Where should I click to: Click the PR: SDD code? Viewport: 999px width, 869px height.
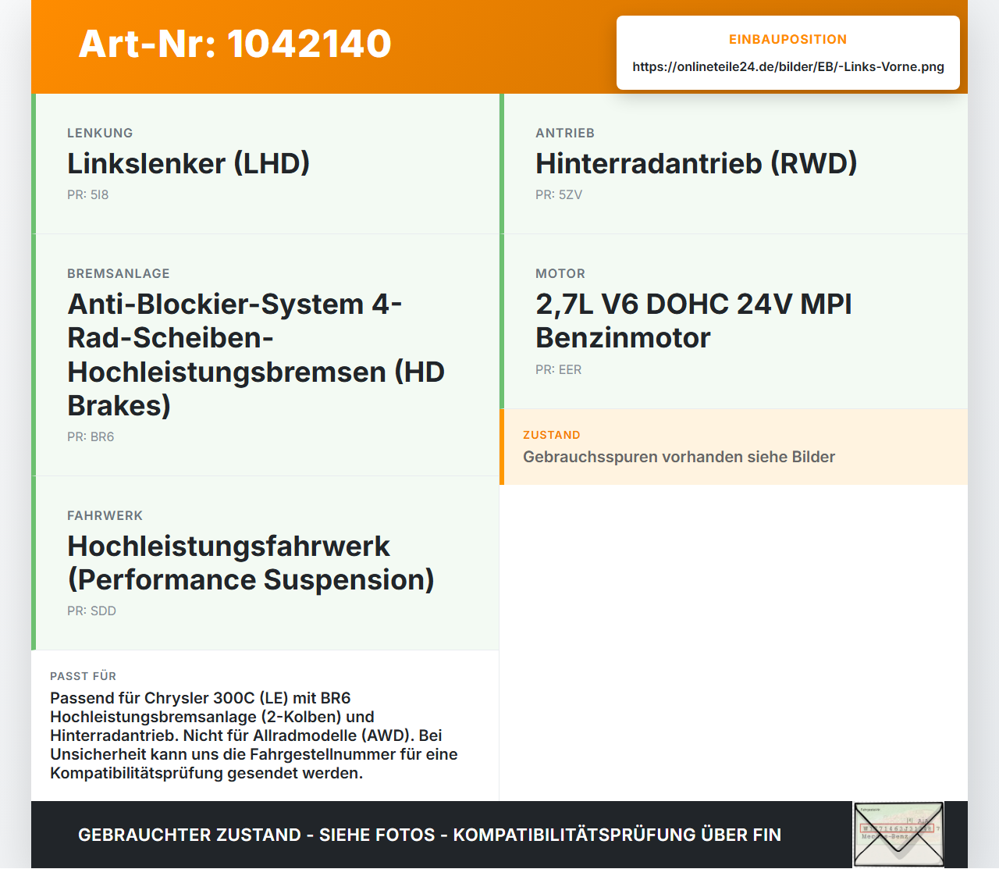coord(91,611)
